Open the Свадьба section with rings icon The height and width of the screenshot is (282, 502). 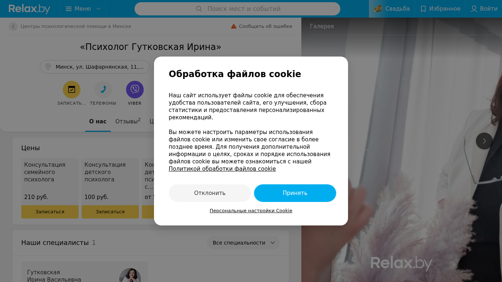[x=392, y=9]
